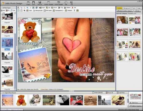The height and width of the screenshot is (111, 143).
Task: Open the Project menu icon
Action: coord(28,3)
